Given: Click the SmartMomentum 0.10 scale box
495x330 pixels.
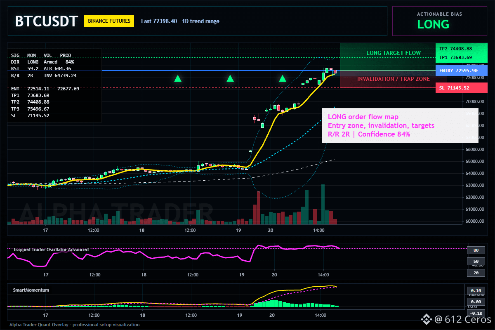Looking at the screenshot, I should tap(476, 290).
